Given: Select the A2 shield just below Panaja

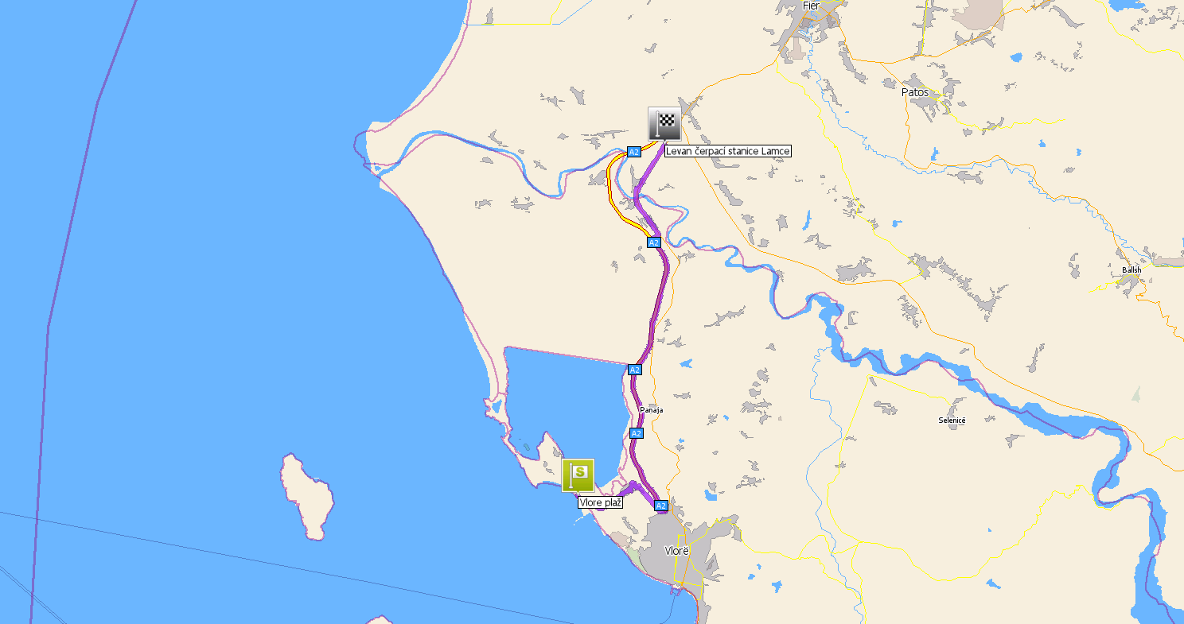Looking at the screenshot, I should [x=636, y=433].
